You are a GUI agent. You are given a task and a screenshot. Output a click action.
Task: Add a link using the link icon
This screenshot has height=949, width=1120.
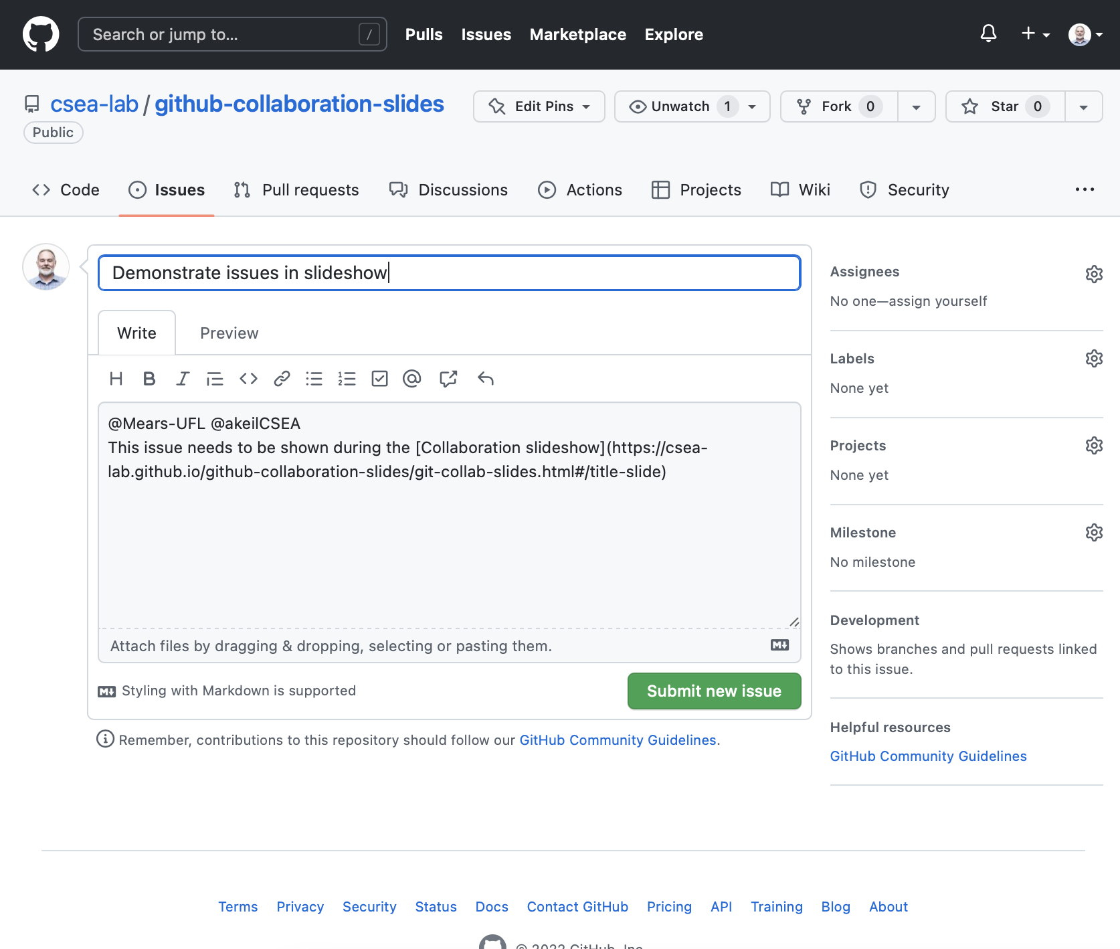(282, 379)
